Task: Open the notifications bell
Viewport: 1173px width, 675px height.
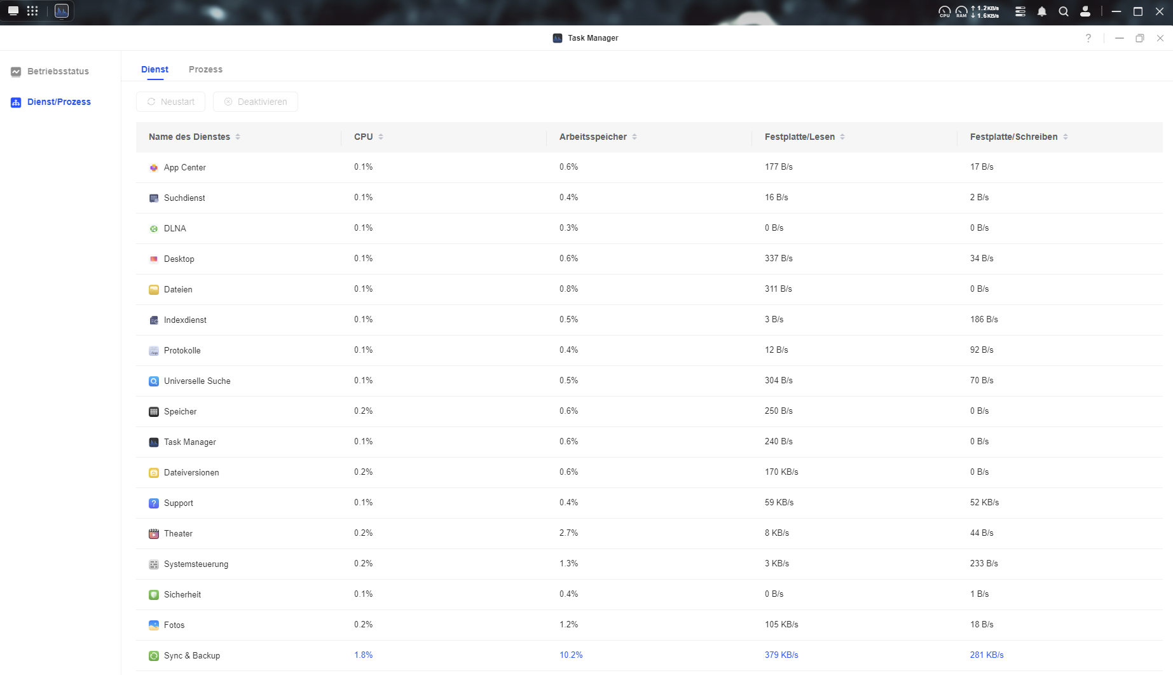Action: pos(1042,11)
